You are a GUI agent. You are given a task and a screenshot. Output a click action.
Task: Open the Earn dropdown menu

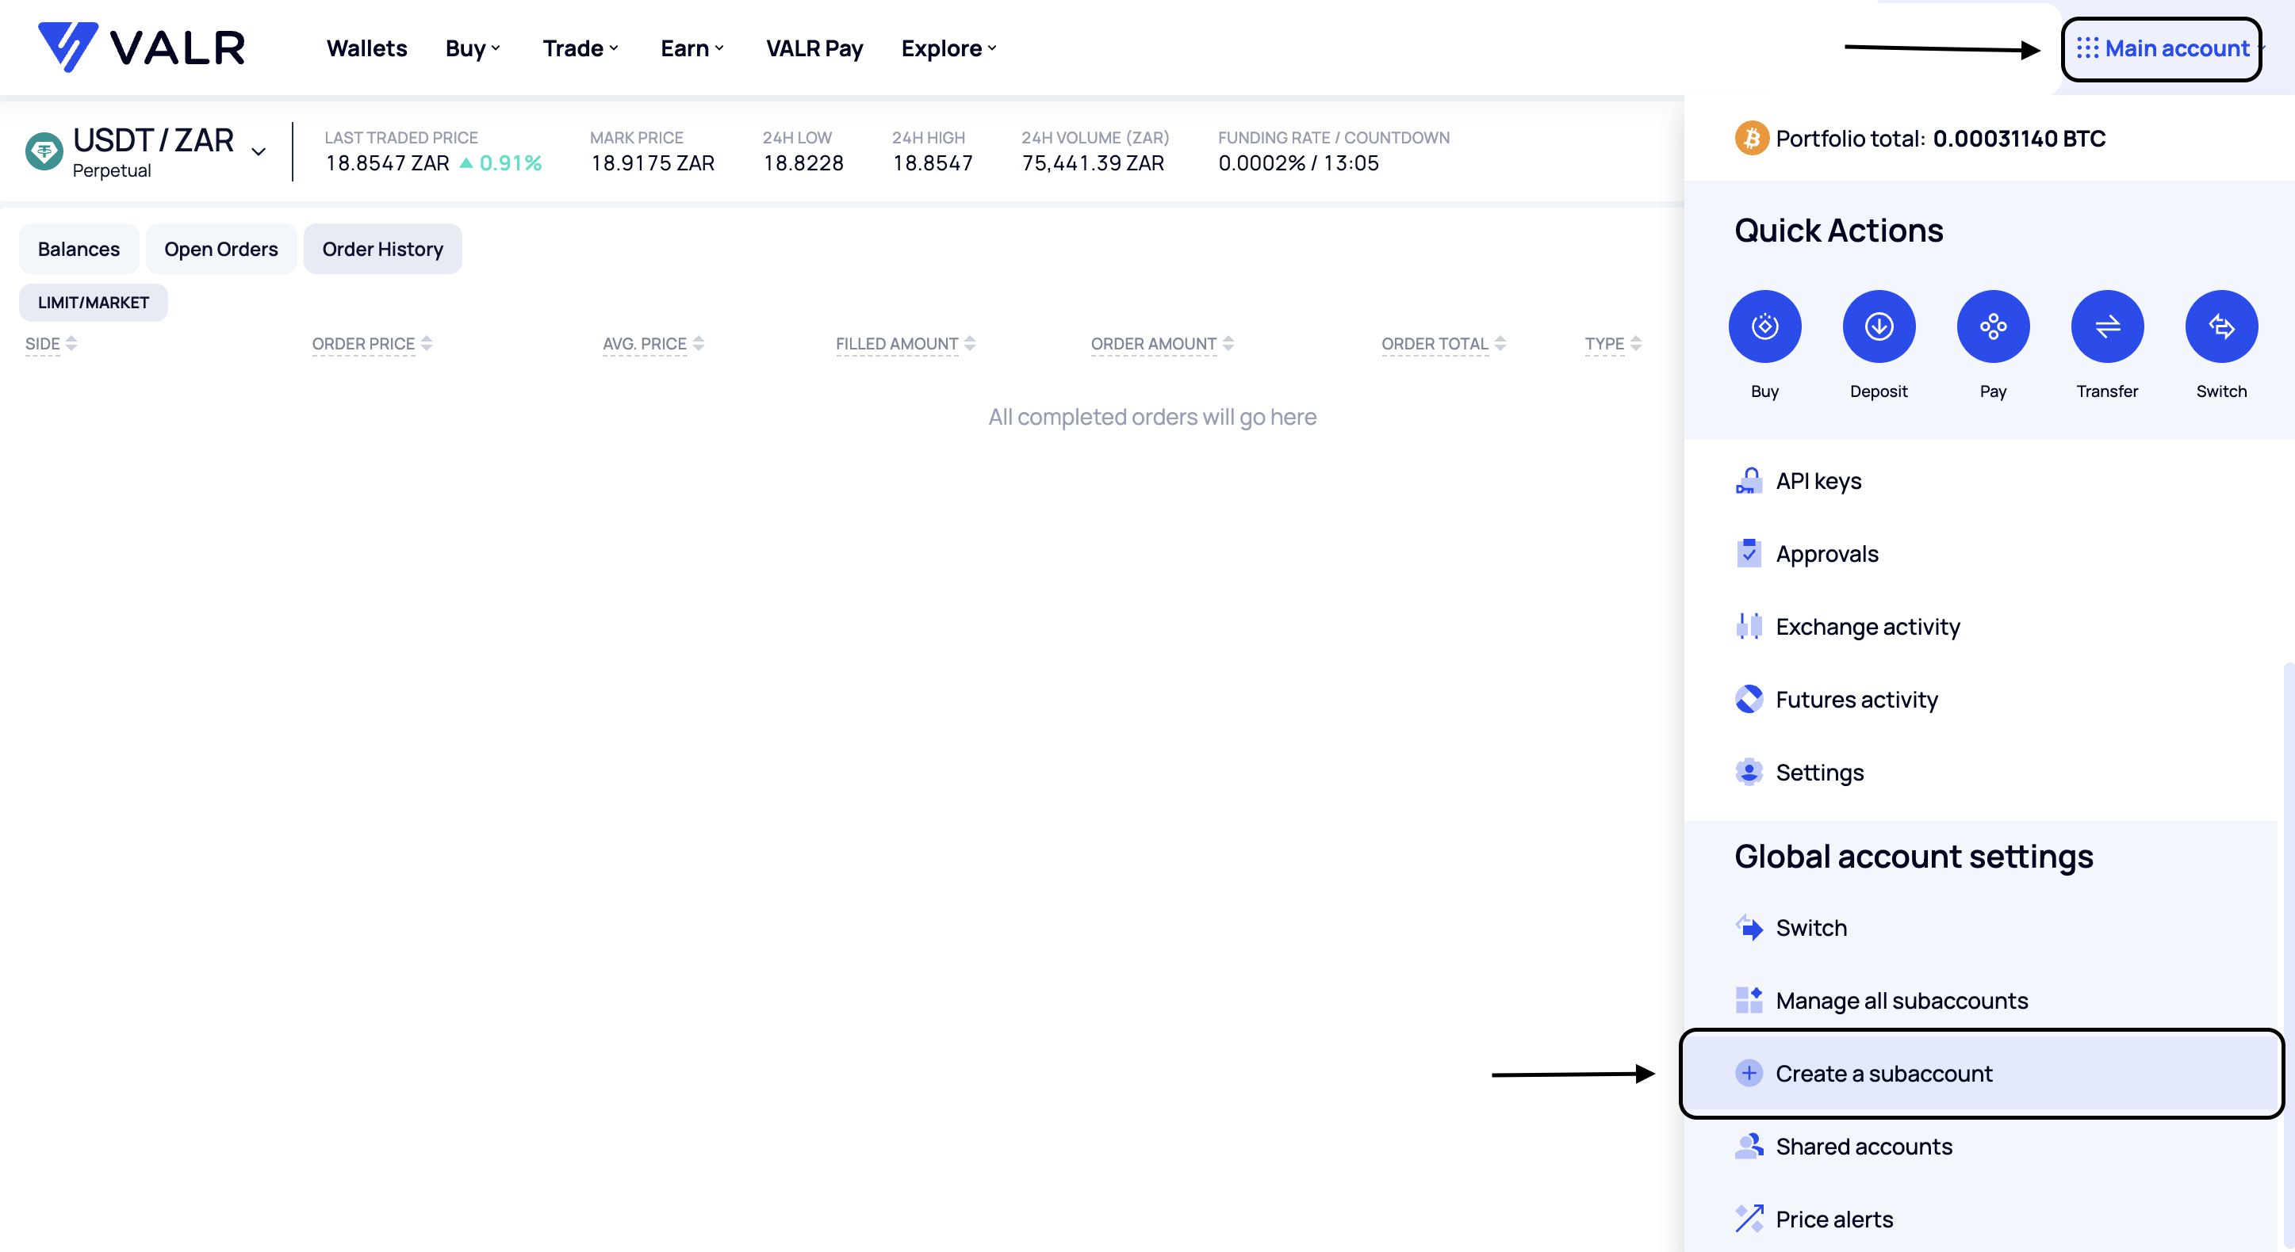point(692,48)
